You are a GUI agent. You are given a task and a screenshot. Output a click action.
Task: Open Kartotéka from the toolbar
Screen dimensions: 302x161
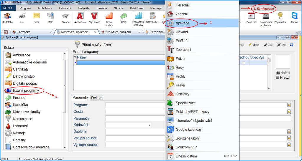tap(7, 18)
